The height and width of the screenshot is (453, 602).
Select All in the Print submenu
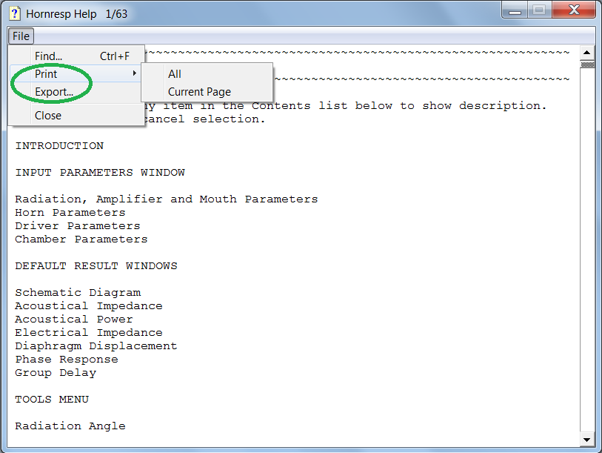207,74
